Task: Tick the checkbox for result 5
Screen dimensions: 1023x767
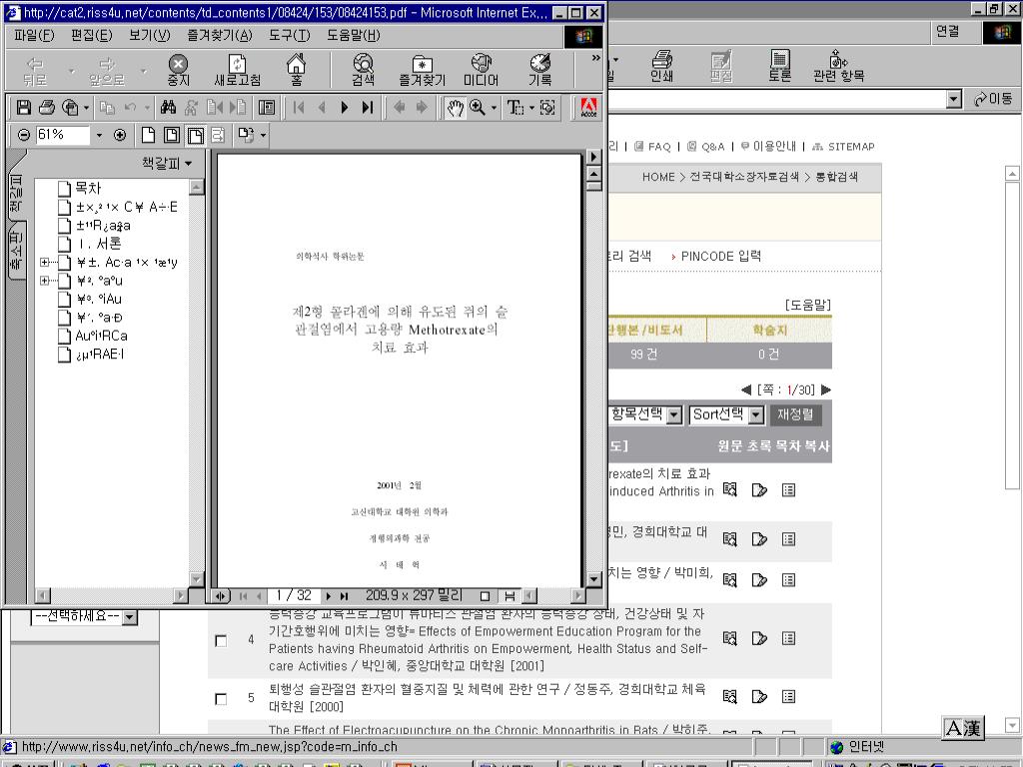Action: point(221,698)
